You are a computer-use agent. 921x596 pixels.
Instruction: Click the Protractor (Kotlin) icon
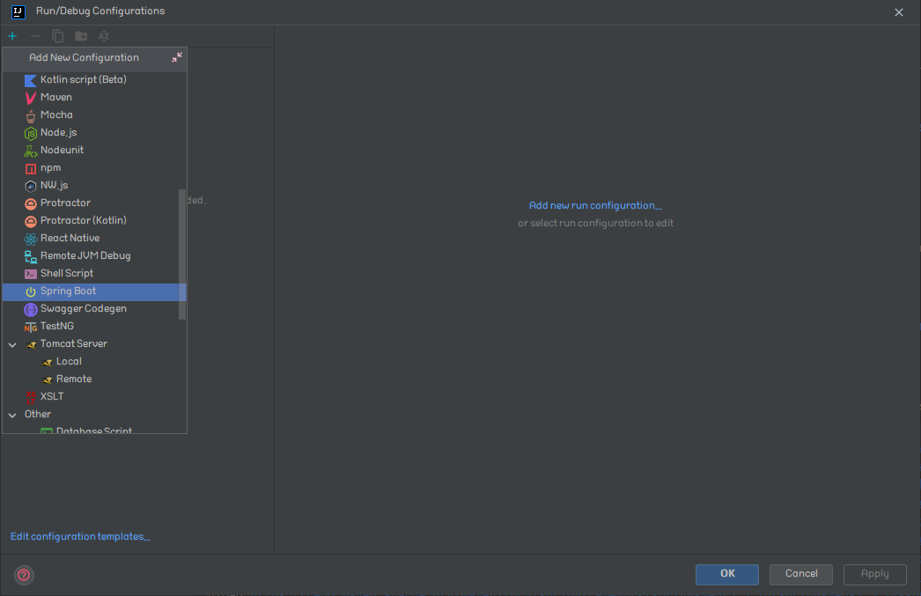click(31, 221)
